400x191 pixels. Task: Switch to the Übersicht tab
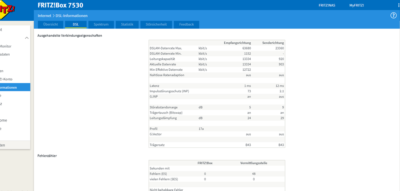(x=50, y=24)
